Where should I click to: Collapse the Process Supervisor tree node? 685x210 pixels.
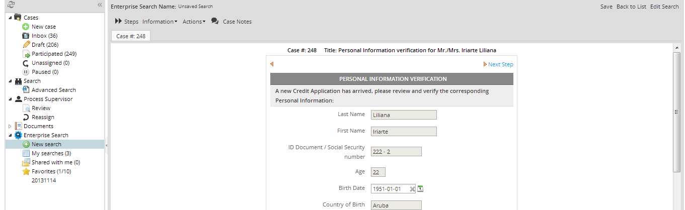[10, 99]
